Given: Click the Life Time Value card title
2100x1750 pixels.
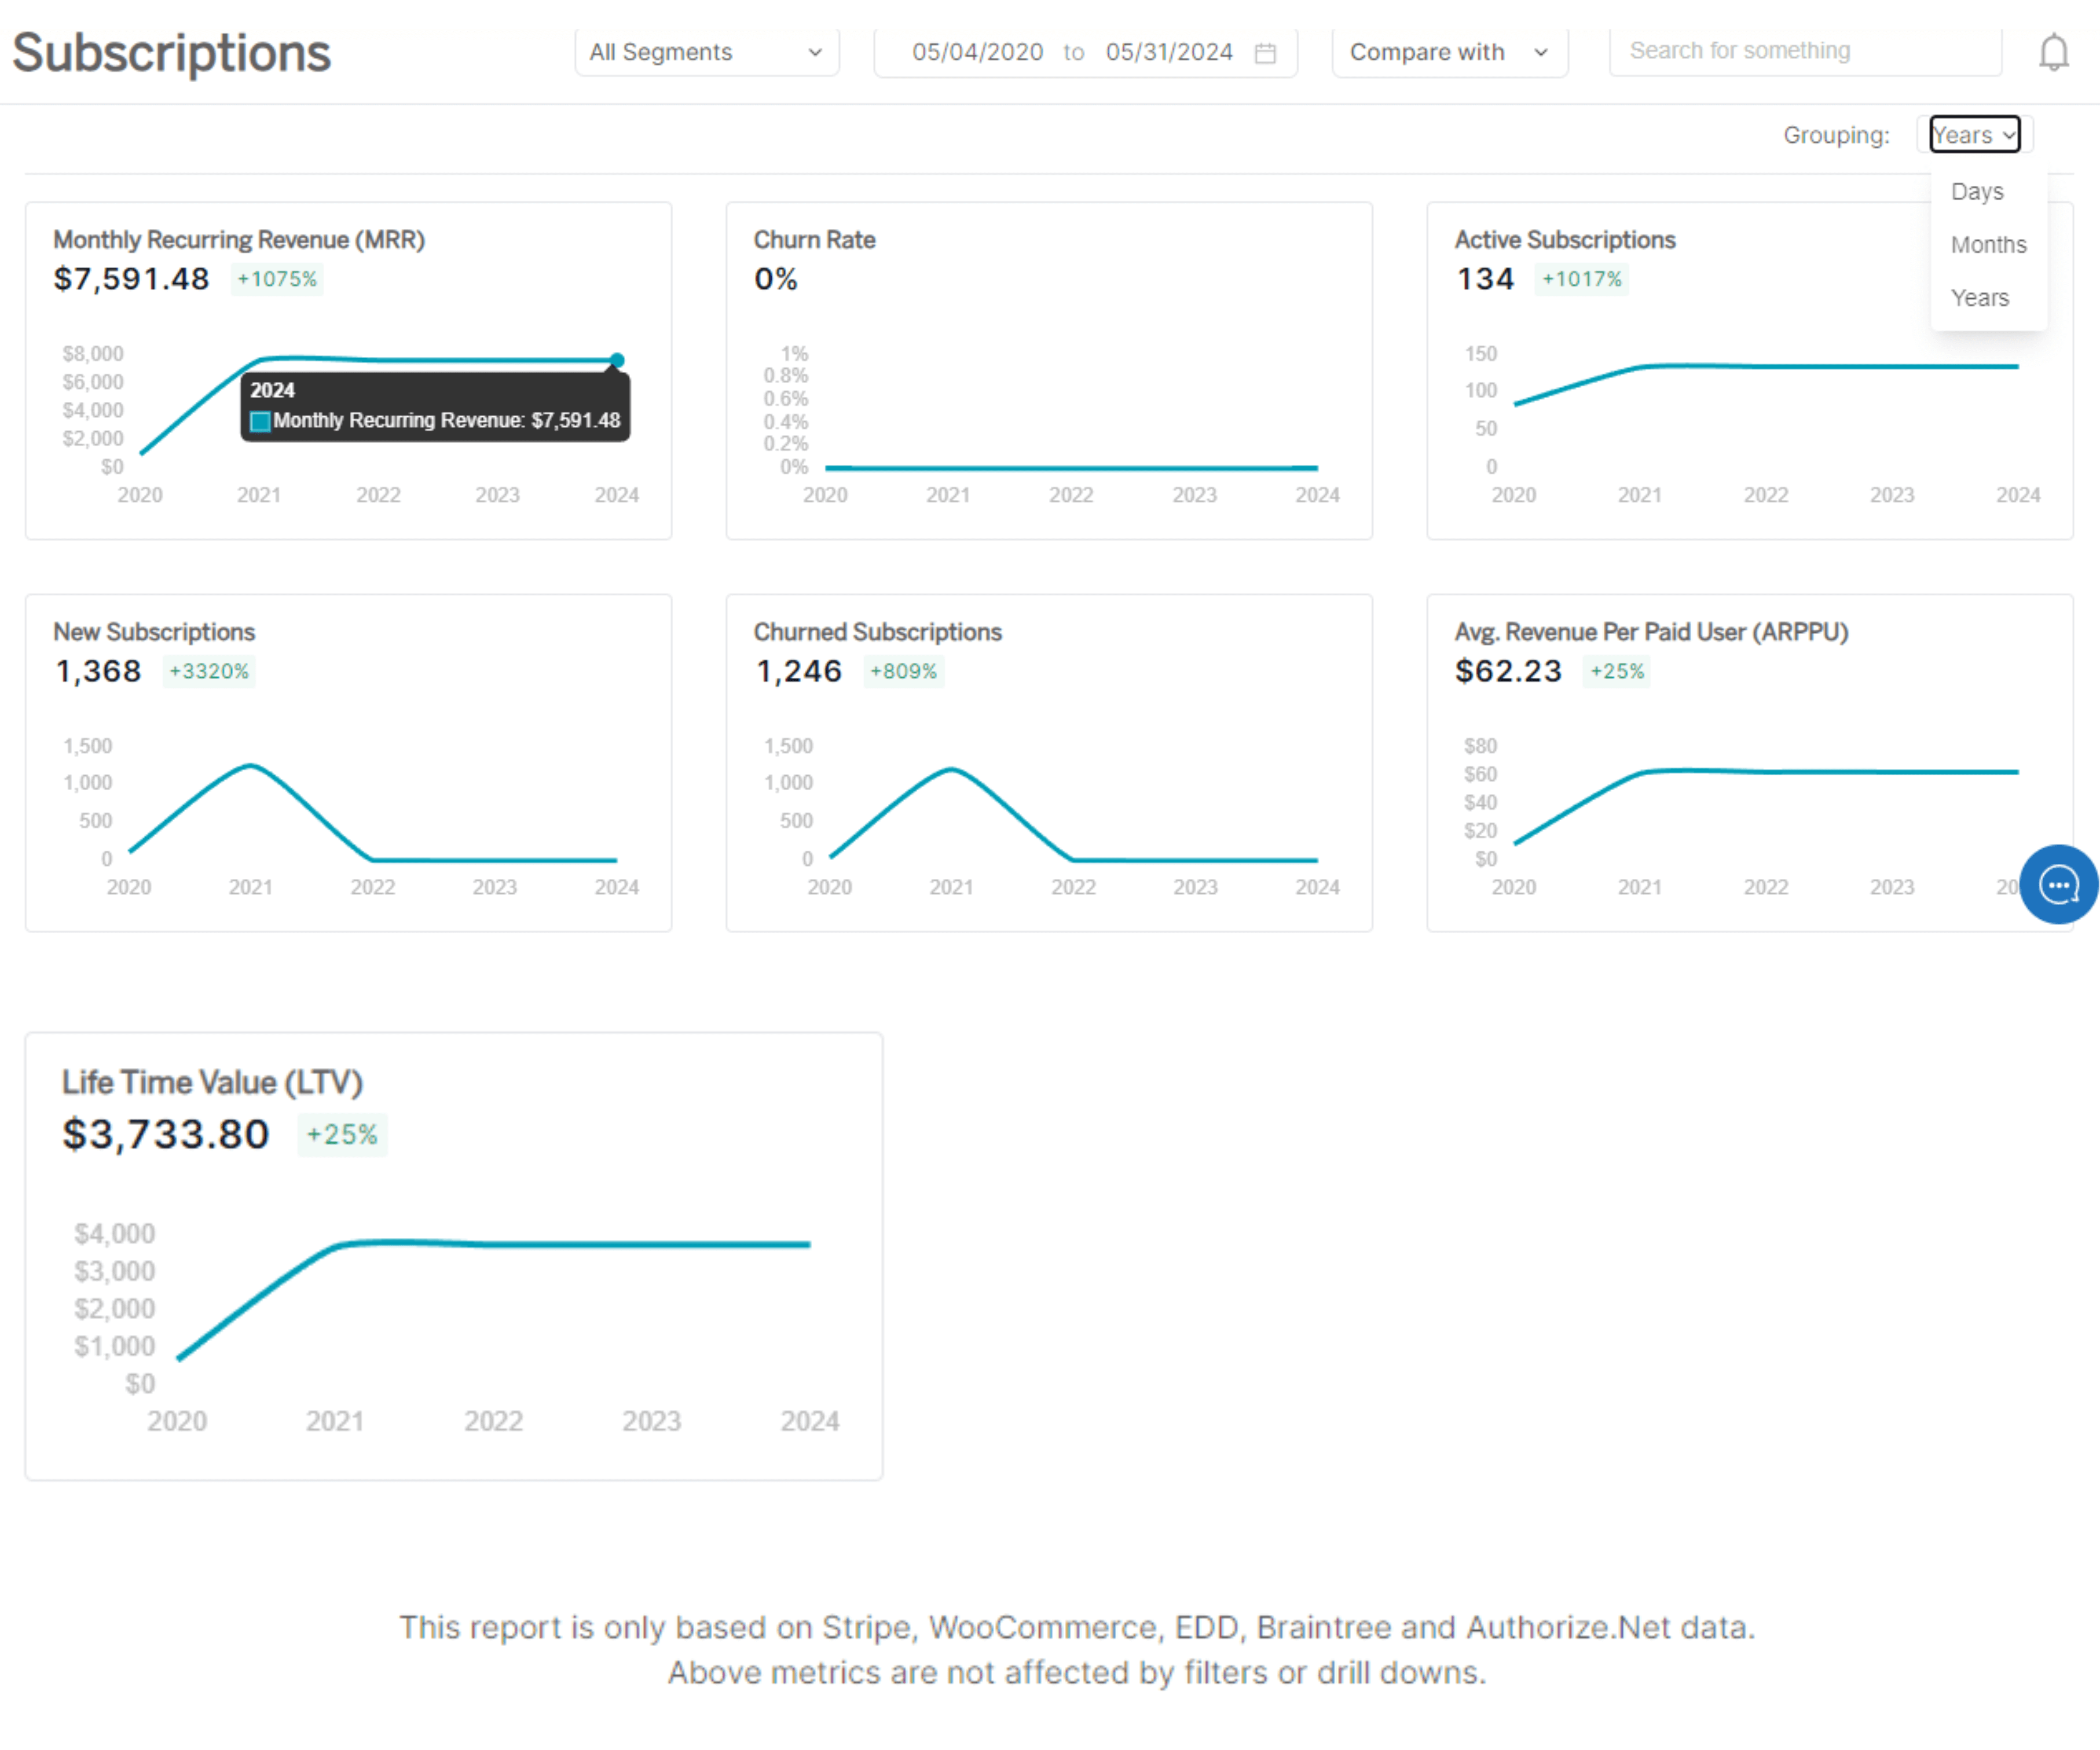Looking at the screenshot, I should point(212,1082).
